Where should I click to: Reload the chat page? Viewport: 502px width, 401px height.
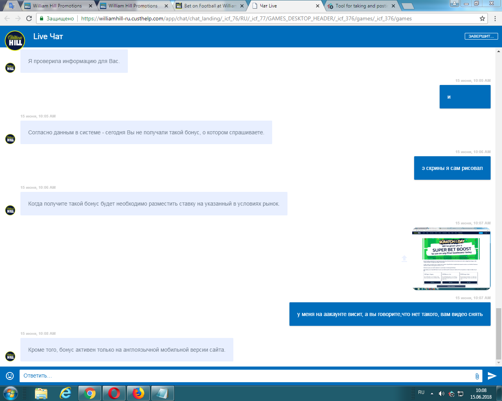pos(29,18)
